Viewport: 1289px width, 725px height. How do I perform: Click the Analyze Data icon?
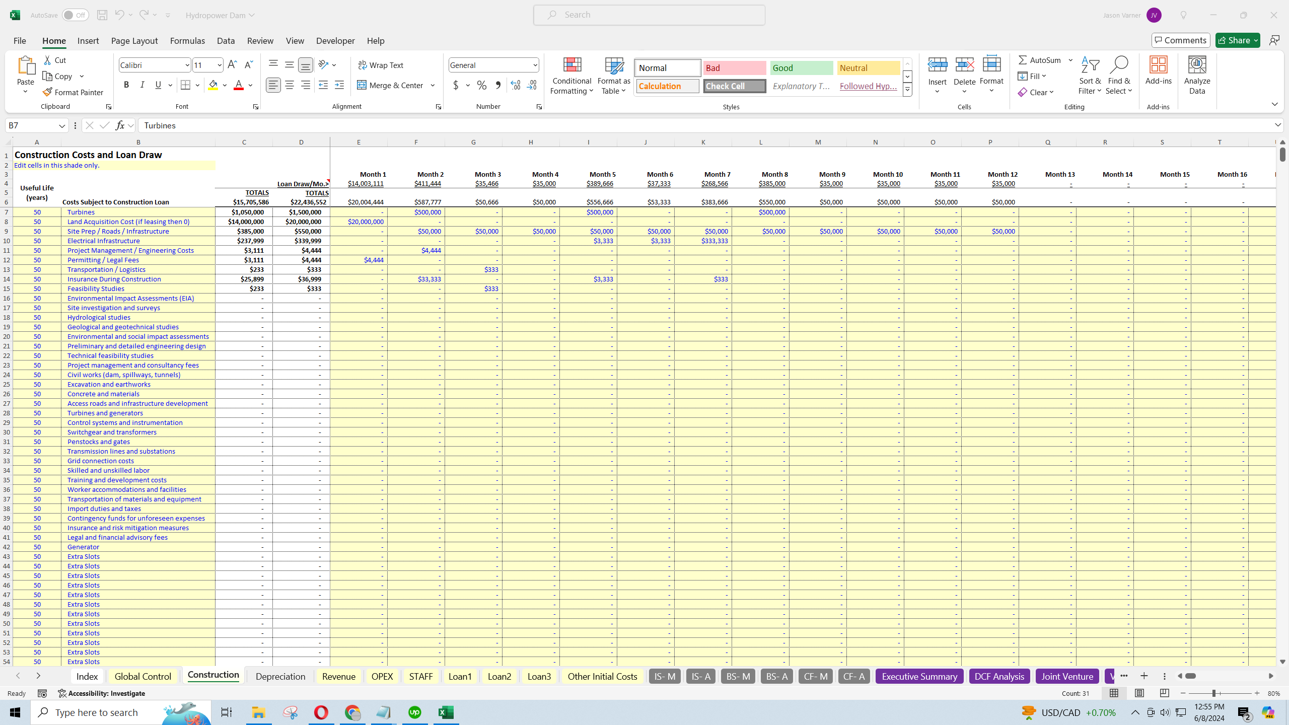pyautogui.click(x=1197, y=76)
